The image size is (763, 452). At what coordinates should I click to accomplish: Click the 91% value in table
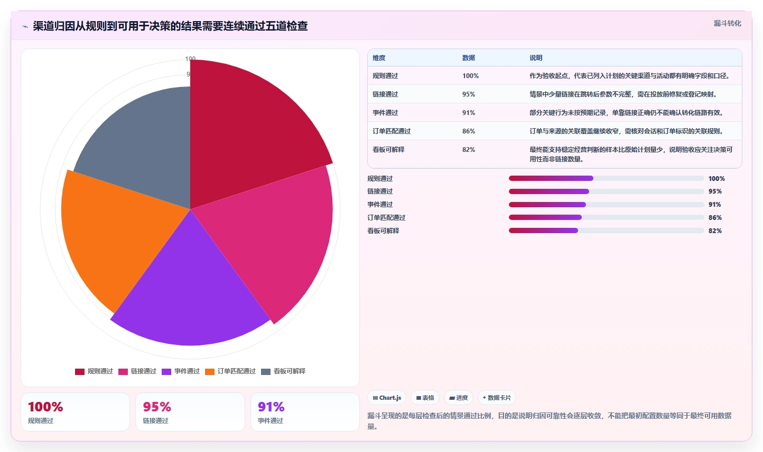(469, 113)
